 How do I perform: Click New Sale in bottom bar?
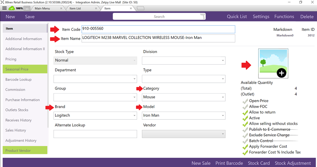201,163
